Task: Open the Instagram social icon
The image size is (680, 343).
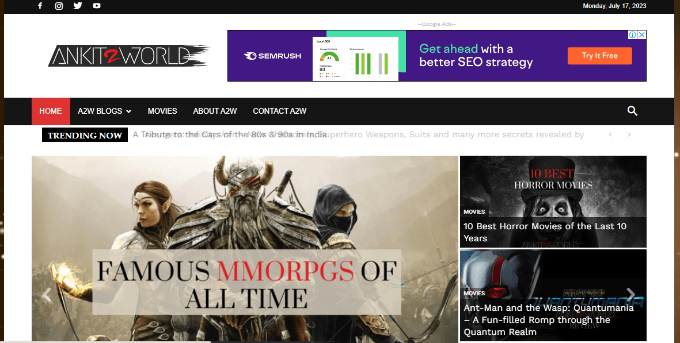Action: coord(59,6)
